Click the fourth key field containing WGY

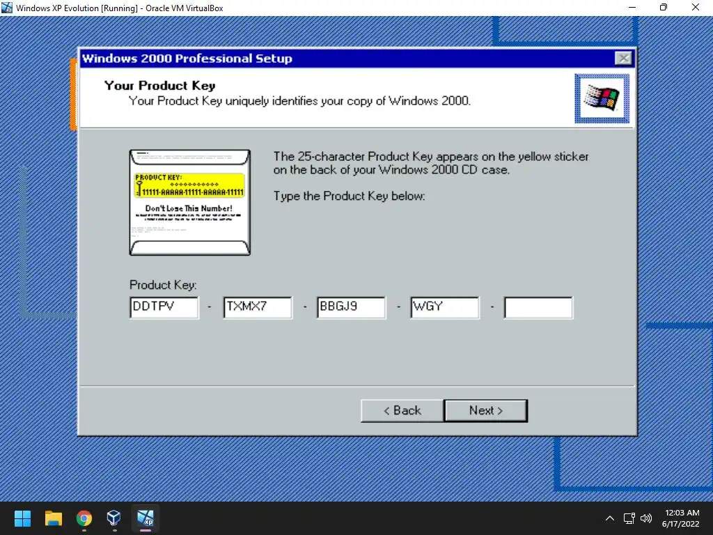[x=445, y=307]
